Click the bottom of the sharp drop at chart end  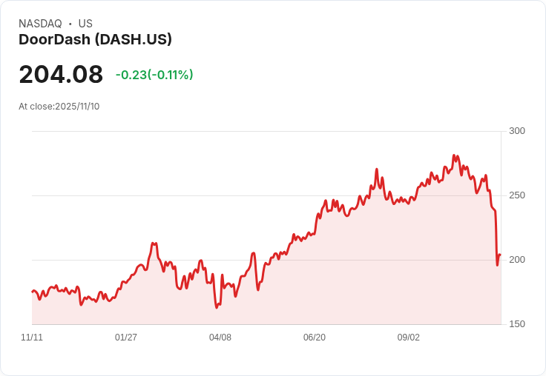497,266
